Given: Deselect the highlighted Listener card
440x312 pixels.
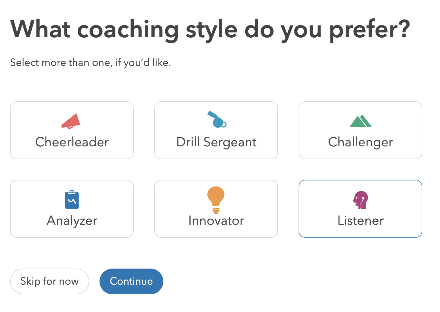Looking at the screenshot, I should click(360, 209).
